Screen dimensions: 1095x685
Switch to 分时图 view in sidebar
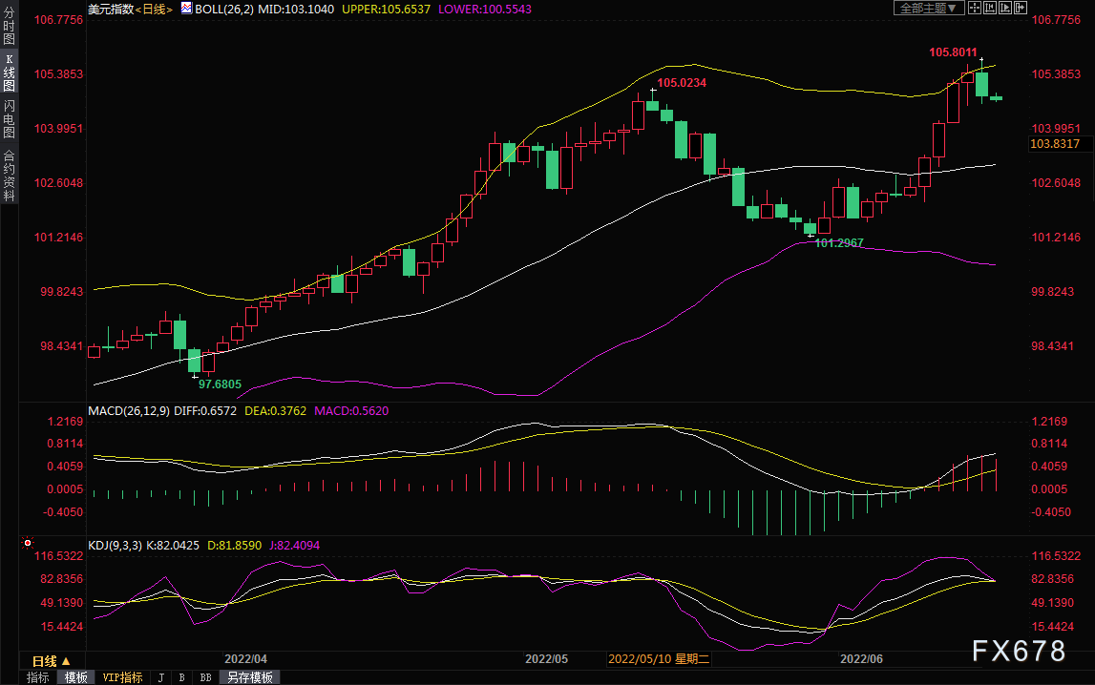pyautogui.click(x=10, y=26)
